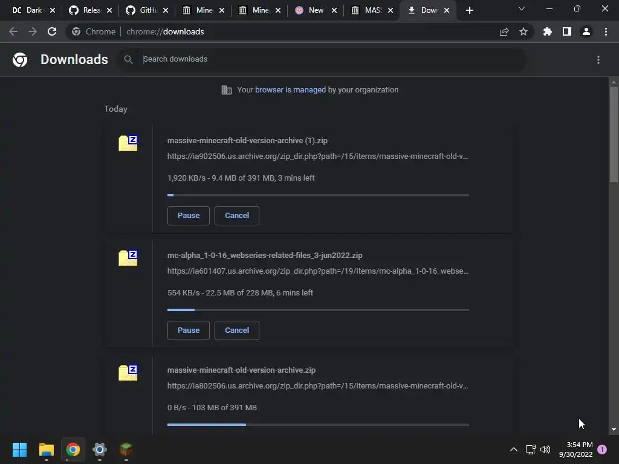
Task: Click file name massive-minecraft-old-version-archive (1).zip
Action: (247, 140)
